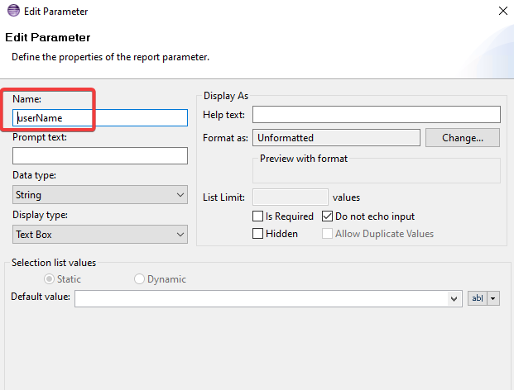The height and width of the screenshot is (390, 514).
Task: Expand the Display type combo box
Action: [x=100, y=235]
